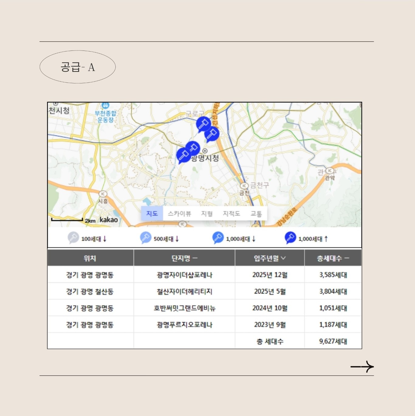Click the 2023년 9월 move-in date cell

point(270,325)
